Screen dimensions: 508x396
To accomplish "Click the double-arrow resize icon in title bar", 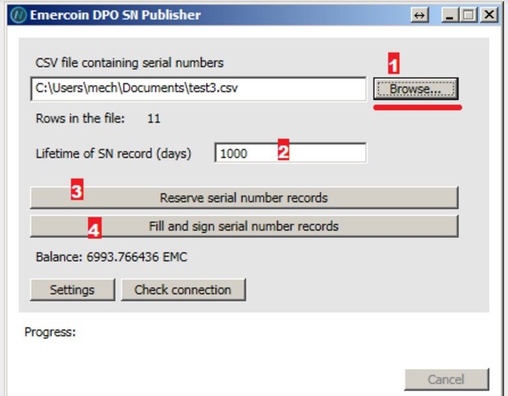I will [x=420, y=15].
